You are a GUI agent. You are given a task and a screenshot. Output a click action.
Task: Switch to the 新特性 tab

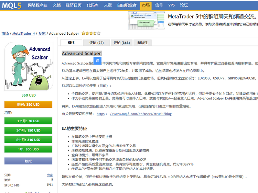pos(142,43)
